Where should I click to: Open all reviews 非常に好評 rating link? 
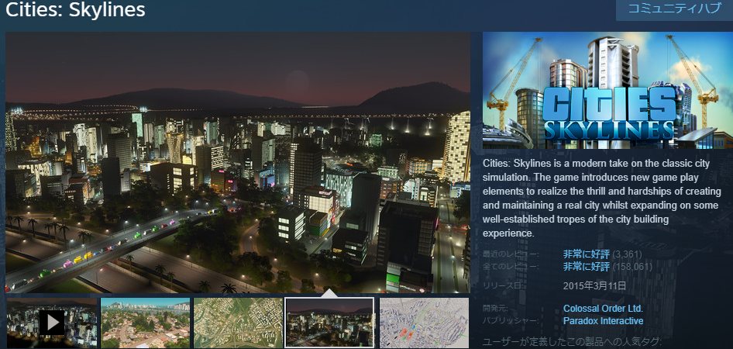click(586, 266)
